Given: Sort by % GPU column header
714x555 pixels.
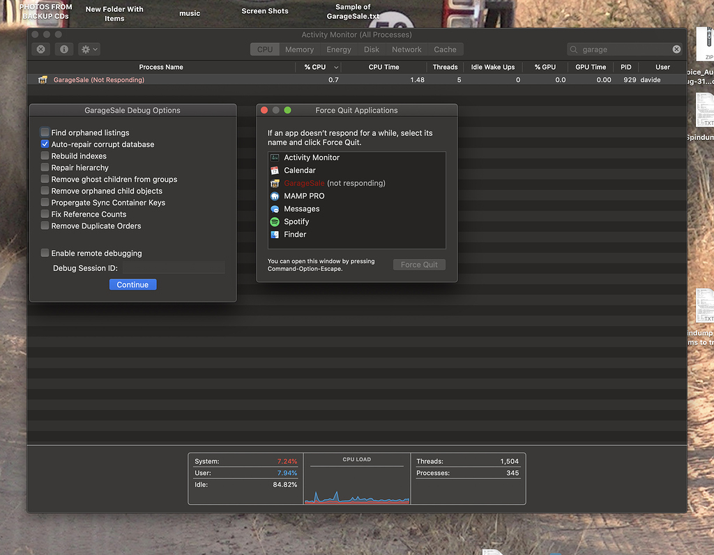Looking at the screenshot, I should click(x=545, y=67).
